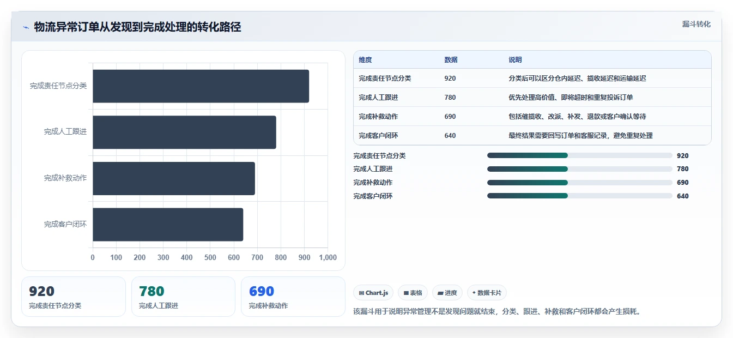Viewport: 733px width, 338px height.
Task: Select the 进度 tag chip
Action: click(447, 293)
